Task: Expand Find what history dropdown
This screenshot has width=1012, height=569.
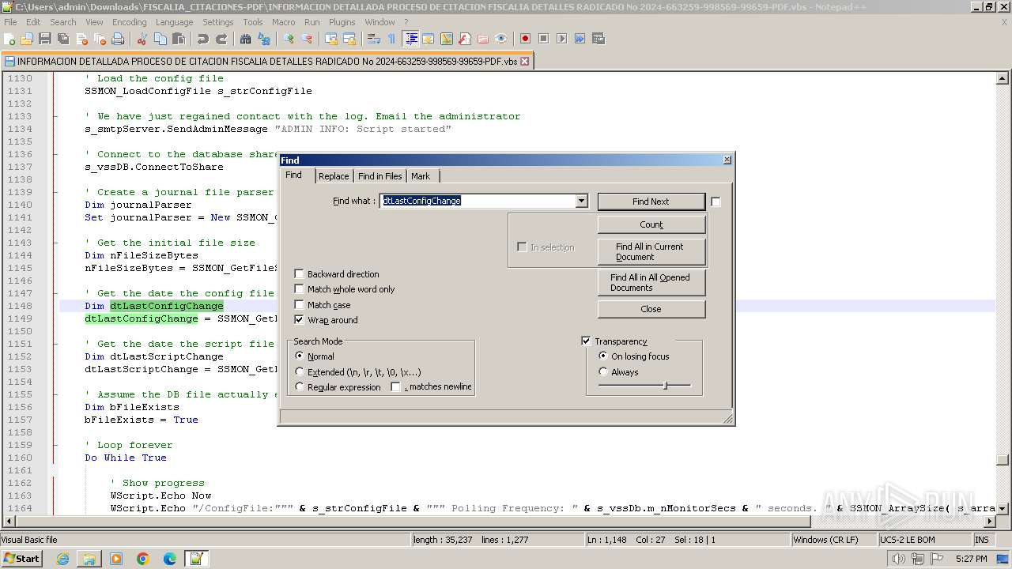Action: click(x=581, y=201)
